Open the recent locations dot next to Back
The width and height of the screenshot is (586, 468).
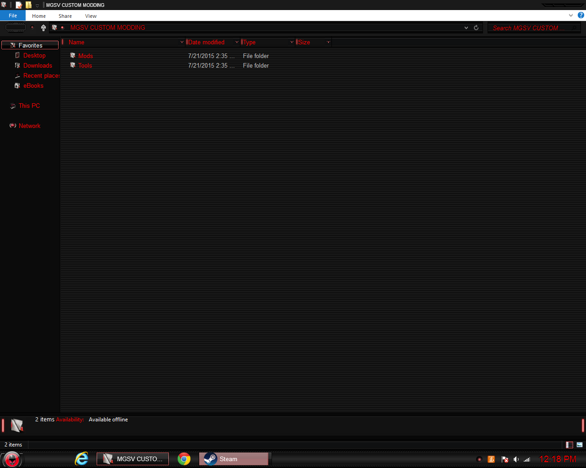[x=33, y=27]
